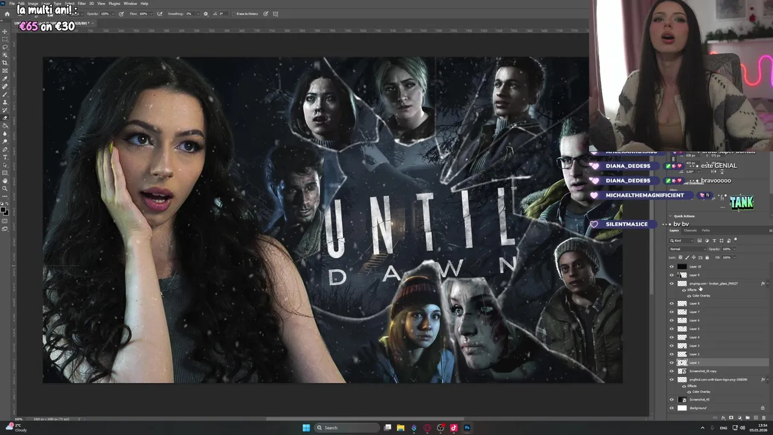Toggle visibility of Layer 5
Image resolution: width=773 pixels, height=435 pixels.
point(672,329)
